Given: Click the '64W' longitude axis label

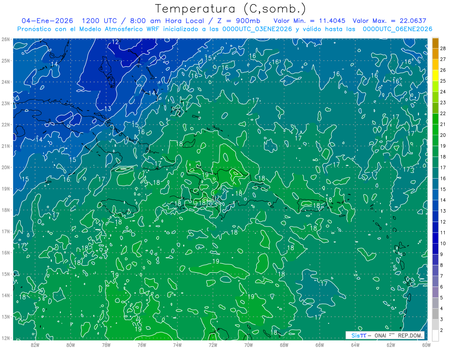Looking at the screenshot, I should [355, 345].
